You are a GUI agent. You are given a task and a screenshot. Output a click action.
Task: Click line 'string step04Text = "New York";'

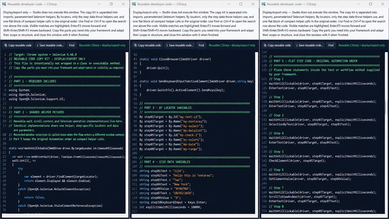click(x=165, y=184)
